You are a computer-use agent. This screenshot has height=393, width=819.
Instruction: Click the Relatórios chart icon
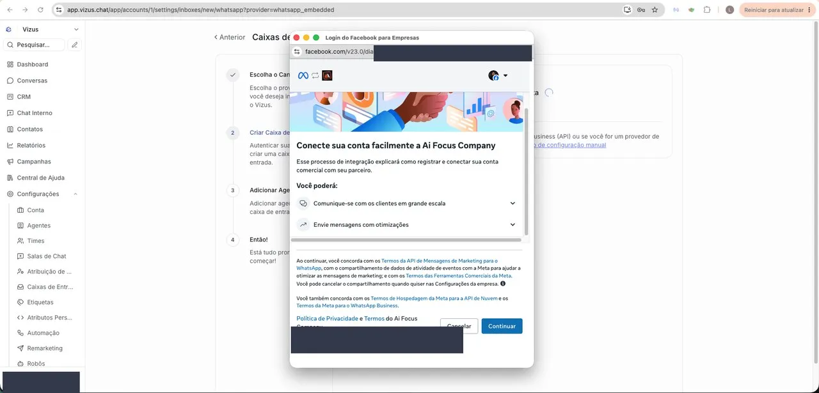(10, 146)
